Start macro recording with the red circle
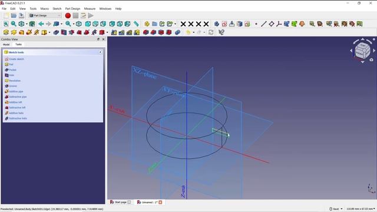This screenshot has height=212, width=377. [68, 16]
